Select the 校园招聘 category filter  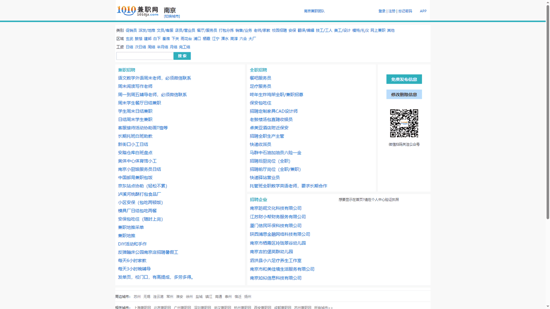pos(279,31)
